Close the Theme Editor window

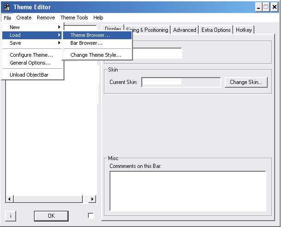click(x=275, y=7)
